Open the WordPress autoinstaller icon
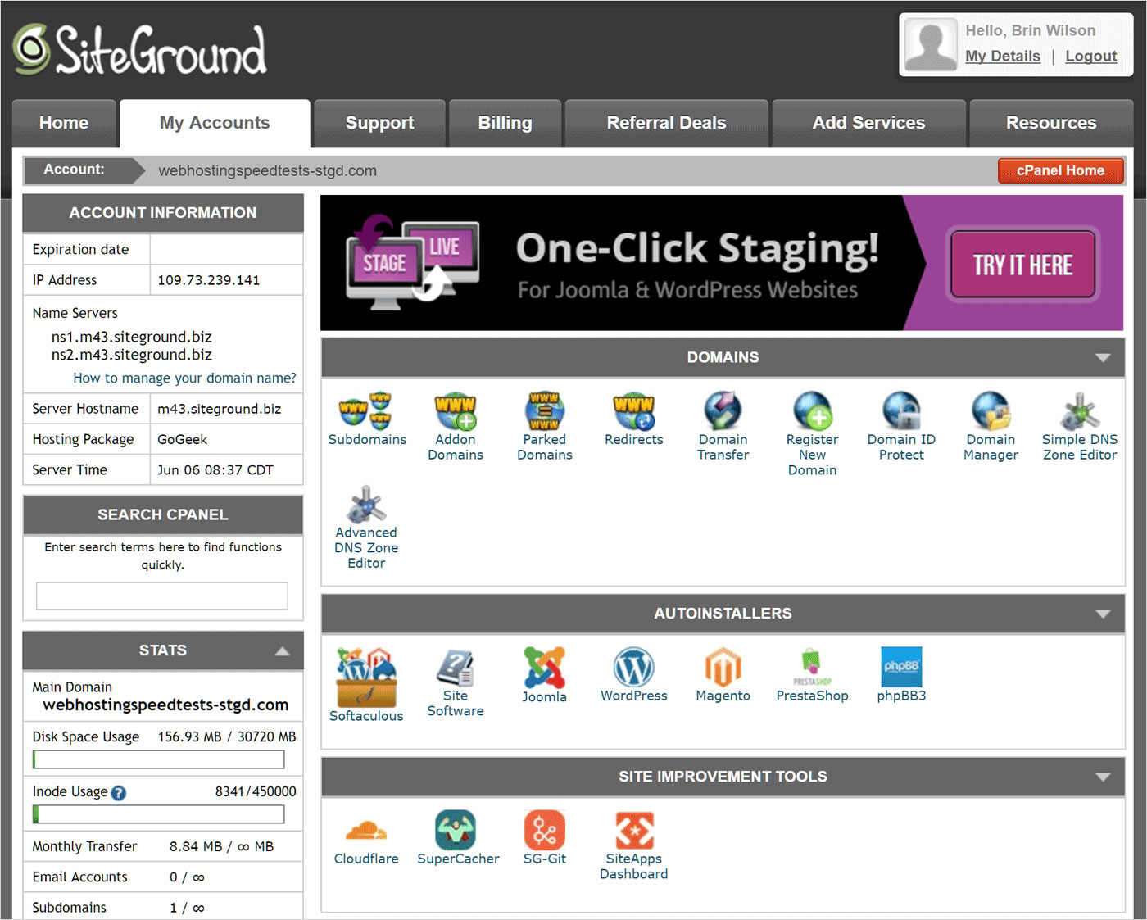This screenshot has height=920, width=1147. click(x=633, y=668)
